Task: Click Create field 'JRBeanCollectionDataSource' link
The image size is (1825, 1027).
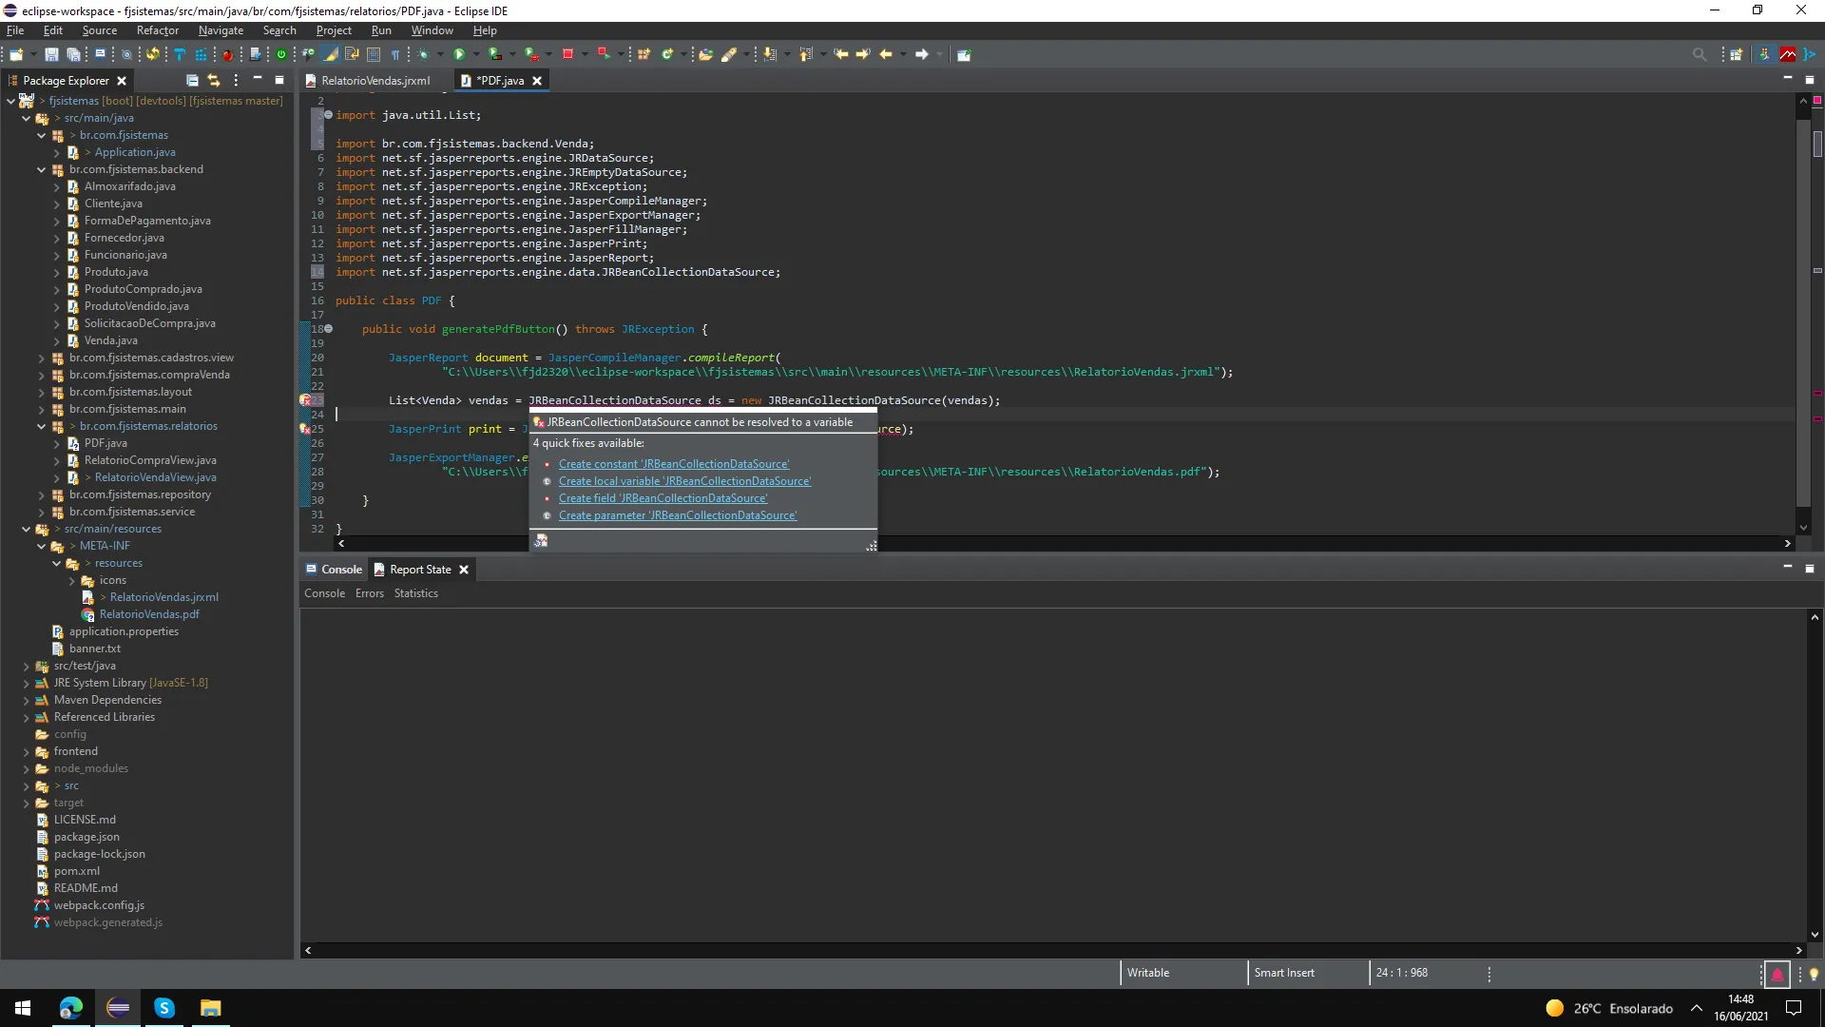Action: (663, 498)
